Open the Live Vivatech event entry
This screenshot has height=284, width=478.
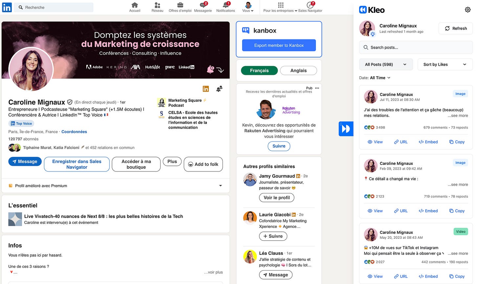pyautogui.click(x=103, y=219)
